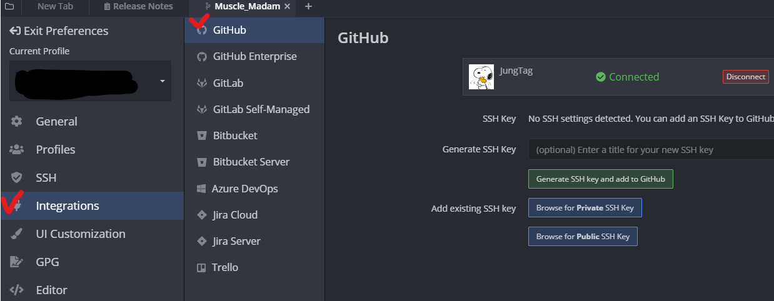Focus the Generate SSH Key title field
Screen dimensions: 774x301
651,150
